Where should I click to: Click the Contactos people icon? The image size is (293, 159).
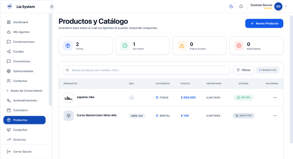click(x=9, y=81)
